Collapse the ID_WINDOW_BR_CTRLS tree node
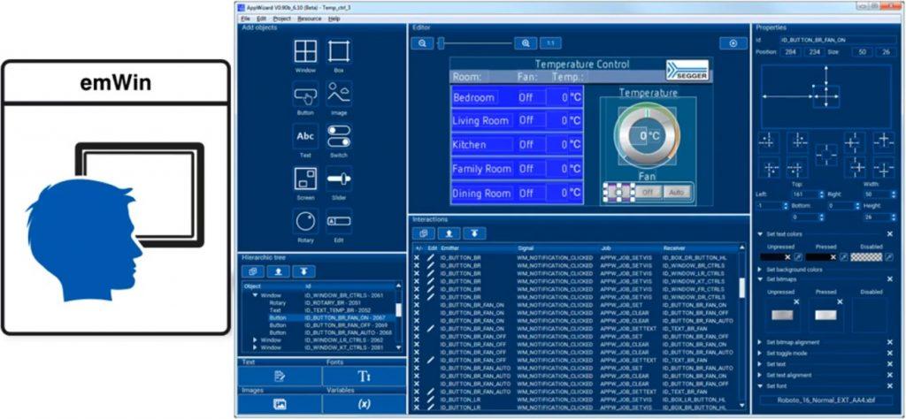The height and width of the screenshot is (419, 906). point(256,295)
